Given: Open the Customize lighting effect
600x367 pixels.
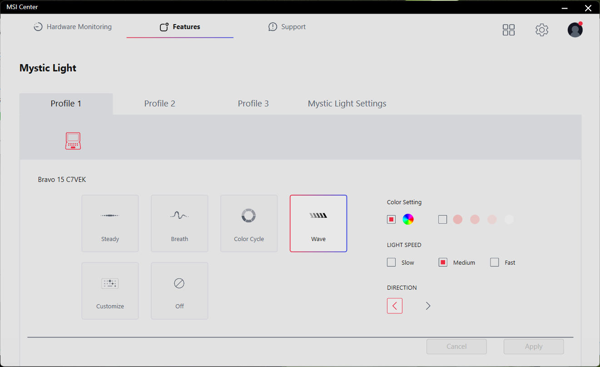Looking at the screenshot, I should point(110,291).
